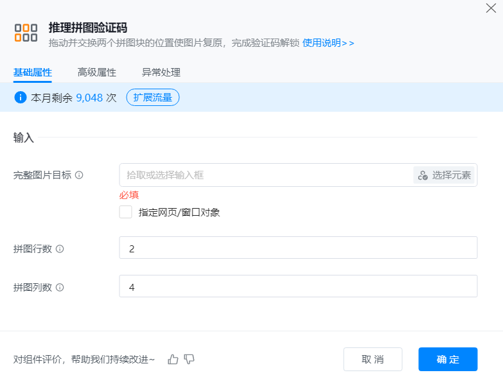This screenshot has width=503, height=375.
Task: Click the help icon next to 完整图片目标
Action: 79,175
